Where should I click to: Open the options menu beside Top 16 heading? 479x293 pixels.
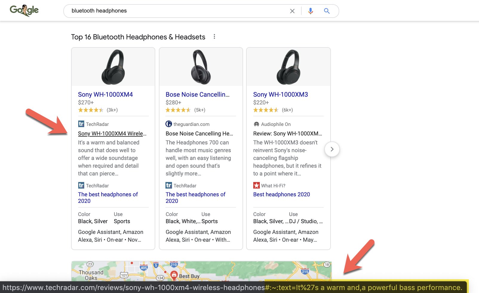coord(214,36)
